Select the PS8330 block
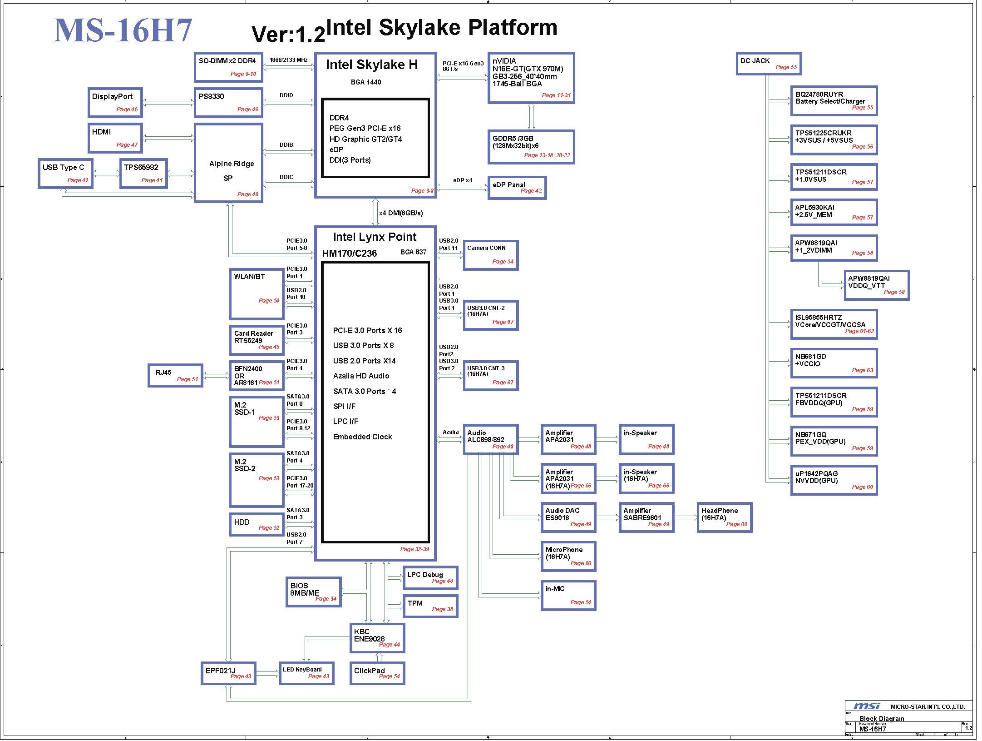The width and height of the screenshot is (982, 741). [x=228, y=103]
